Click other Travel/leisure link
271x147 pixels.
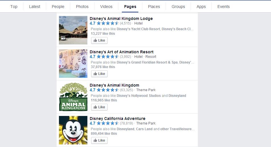(177, 129)
